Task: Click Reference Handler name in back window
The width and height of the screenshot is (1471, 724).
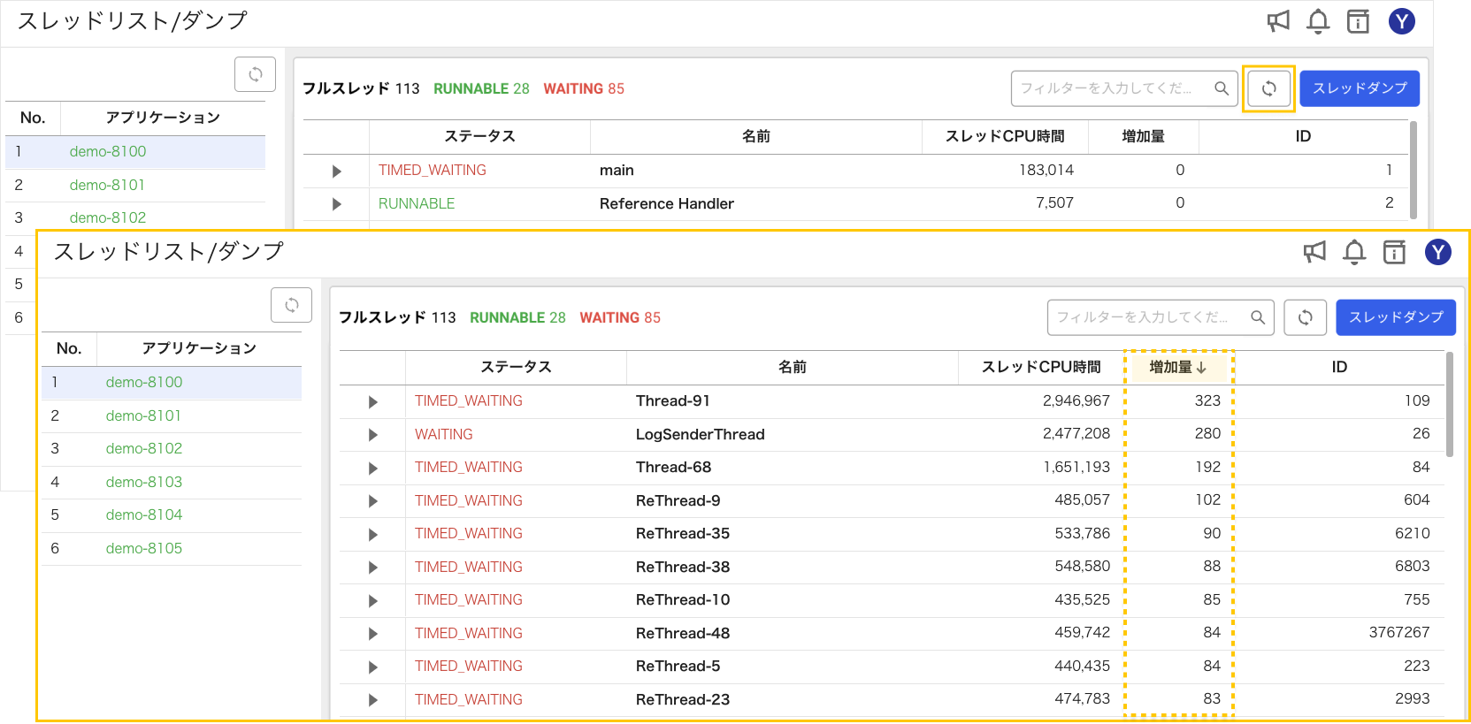Action: pos(667,203)
